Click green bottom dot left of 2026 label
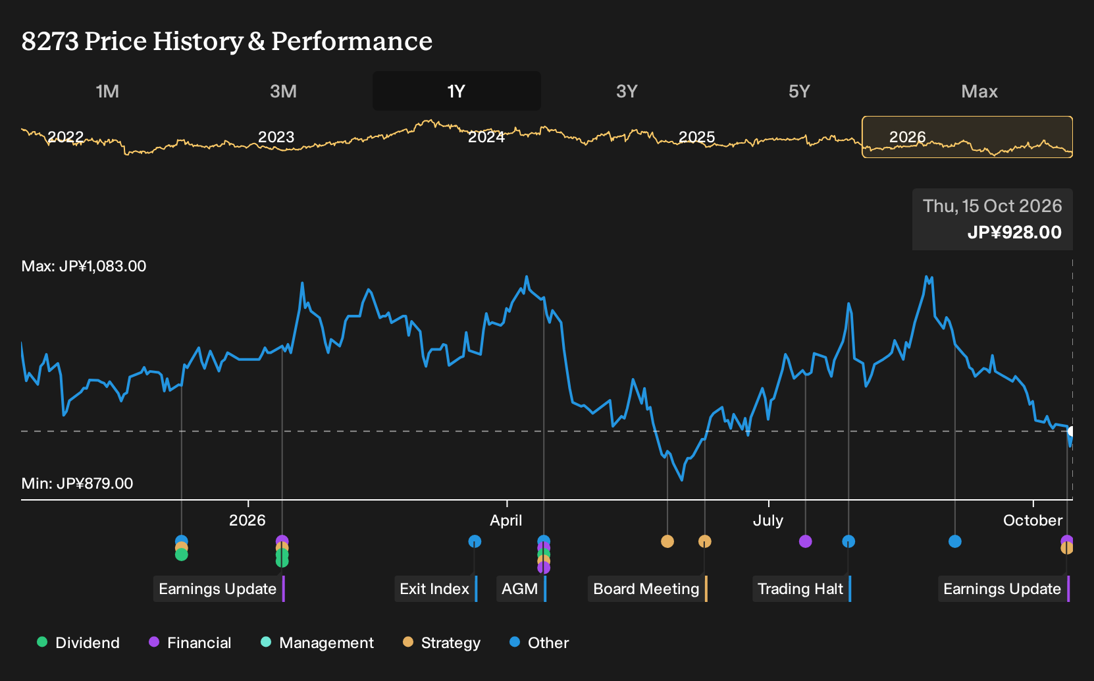 pyautogui.click(x=182, y=555)
